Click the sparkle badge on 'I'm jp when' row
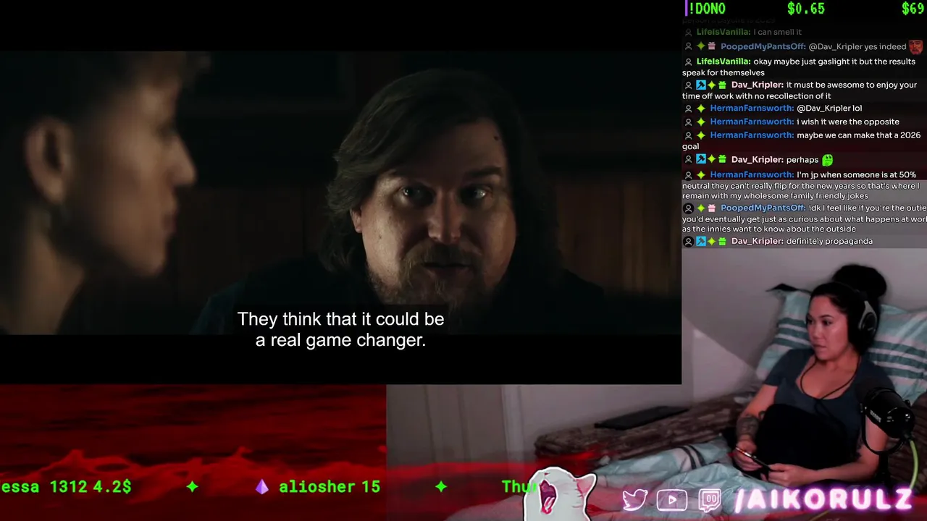This screenshot has width=927, height=521. (701, 175)
